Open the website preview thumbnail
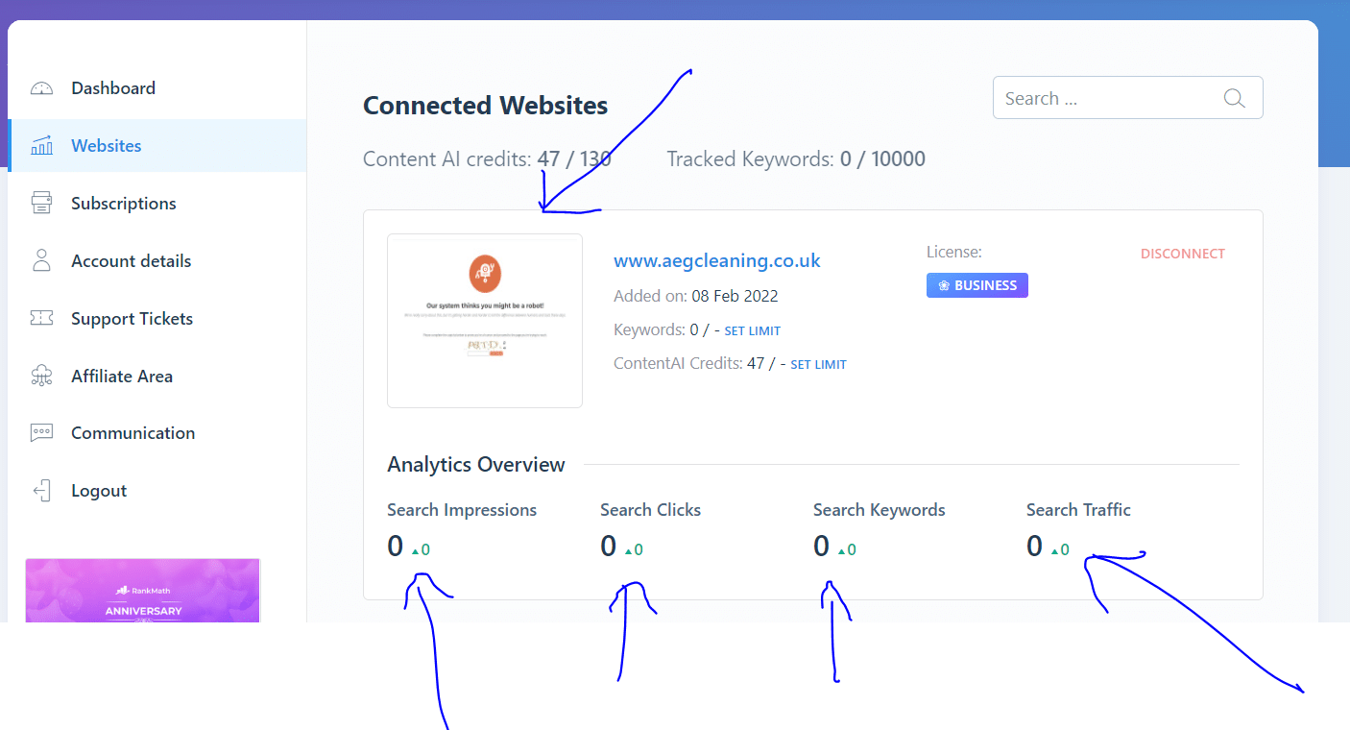Image resolution: width=1350 pixels, height=730 pixels. tap(485, 321)
